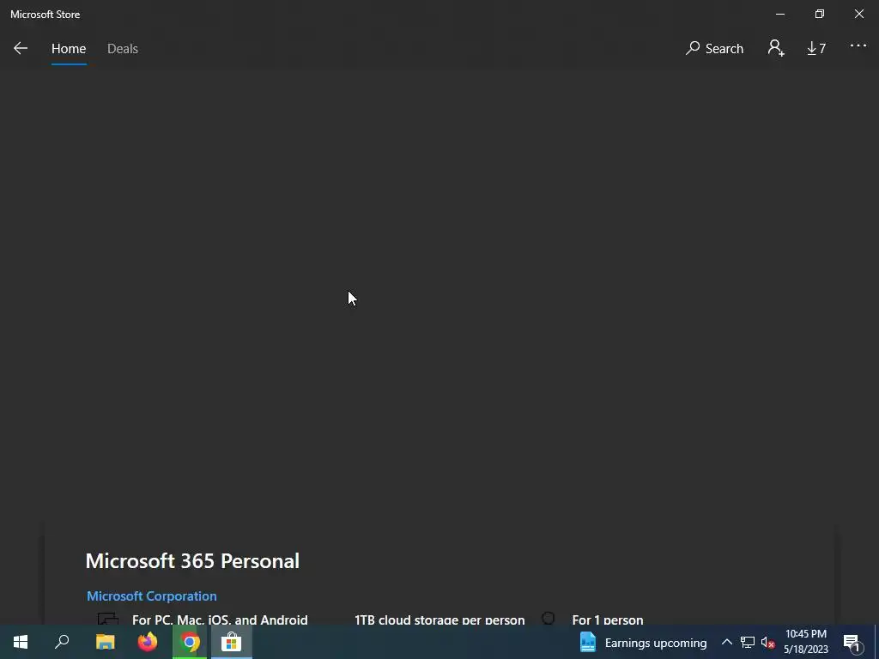
Task: Open Search in Microsoft Store
Action: 714,49
